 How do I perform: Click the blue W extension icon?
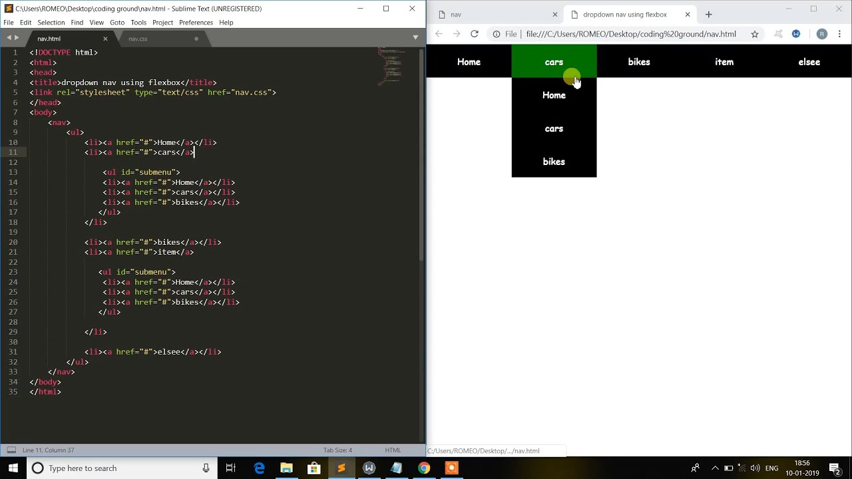[796, 34]
